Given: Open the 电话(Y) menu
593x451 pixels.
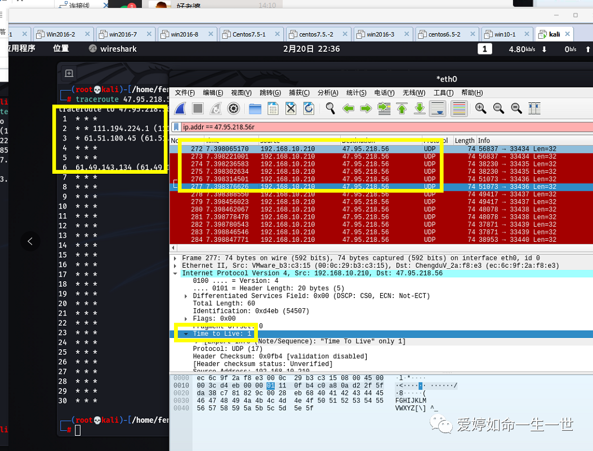Looking at the screenshot, I should pyautogui.click(x=384, y=93).
